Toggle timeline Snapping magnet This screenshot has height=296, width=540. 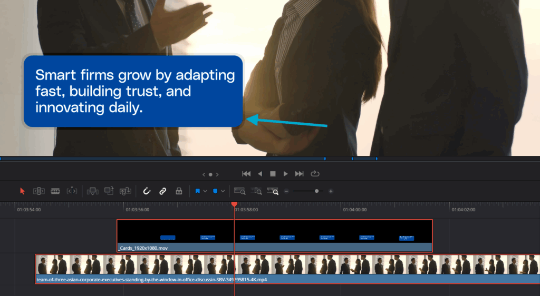click(x=147, y=191)
